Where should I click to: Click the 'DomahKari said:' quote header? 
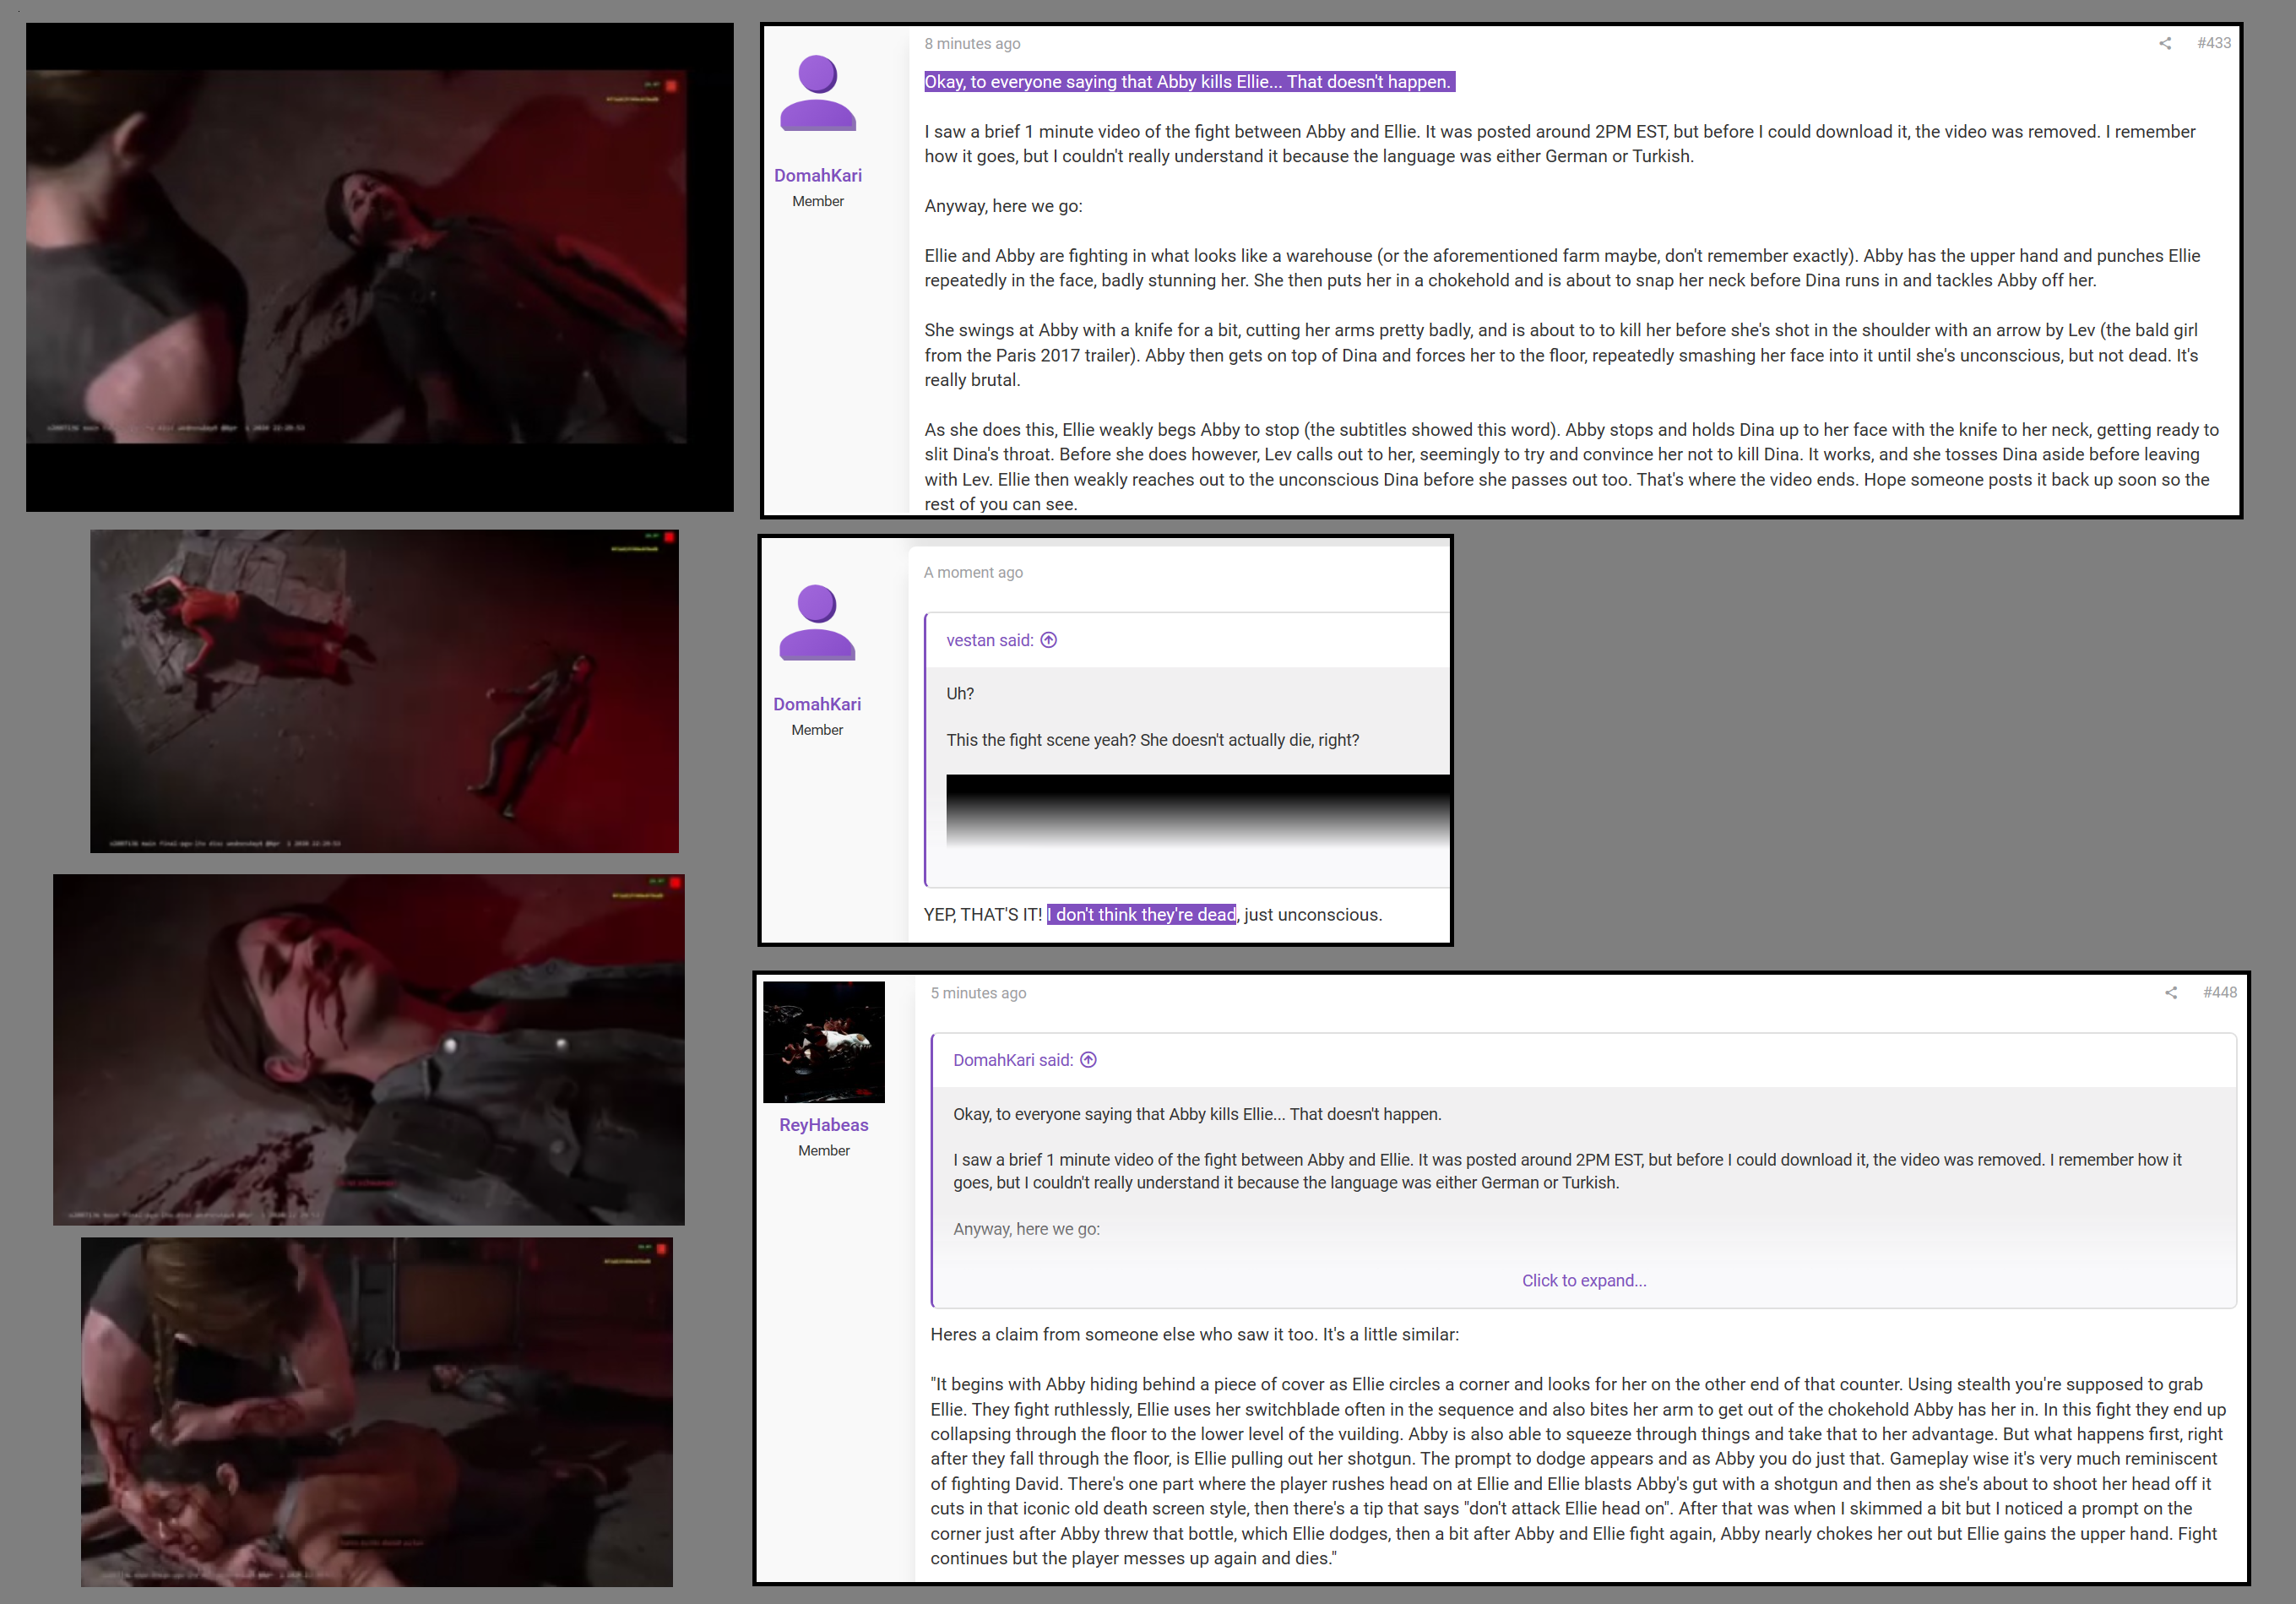1013,1060
